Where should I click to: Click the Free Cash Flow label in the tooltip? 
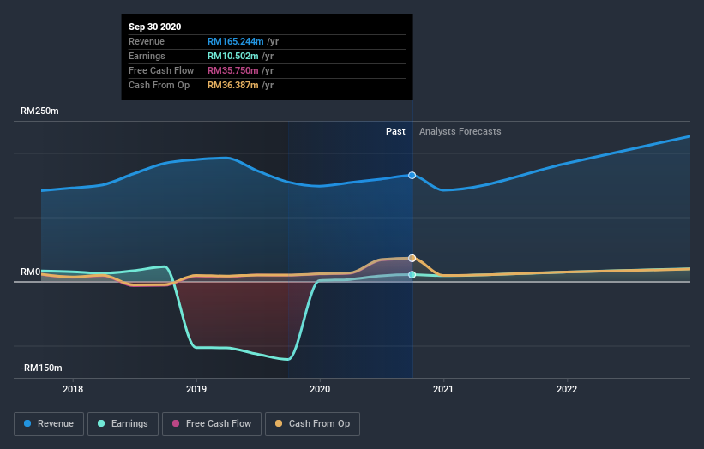coord(161,70)
